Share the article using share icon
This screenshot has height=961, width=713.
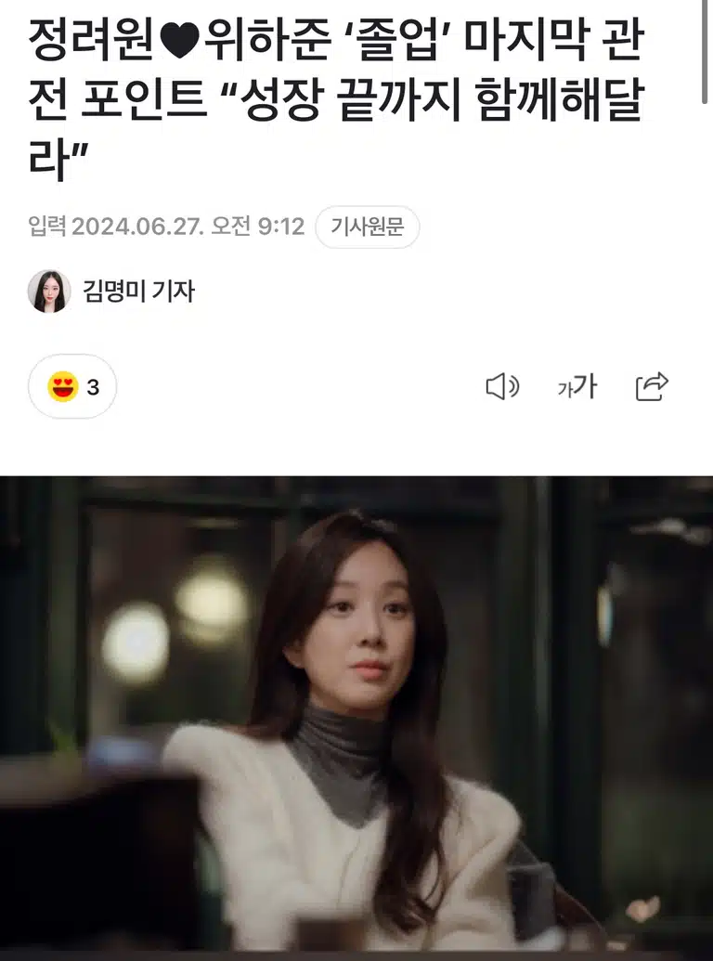pyautogui.click(x=652, y=387)
